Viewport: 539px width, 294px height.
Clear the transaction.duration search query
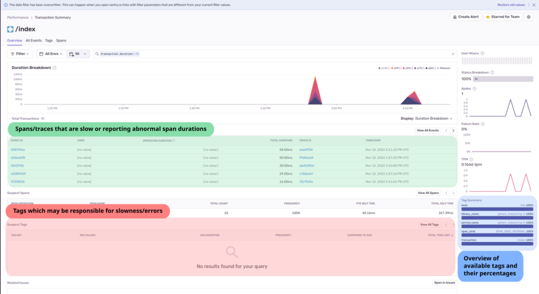(453, 54)
